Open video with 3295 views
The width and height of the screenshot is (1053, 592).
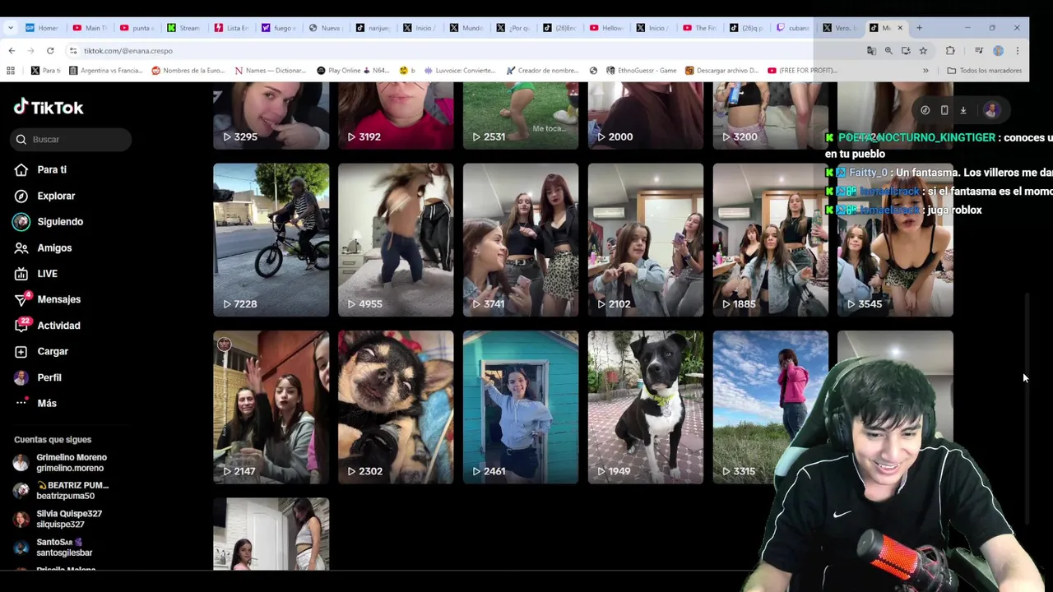[x=271, y=117]
